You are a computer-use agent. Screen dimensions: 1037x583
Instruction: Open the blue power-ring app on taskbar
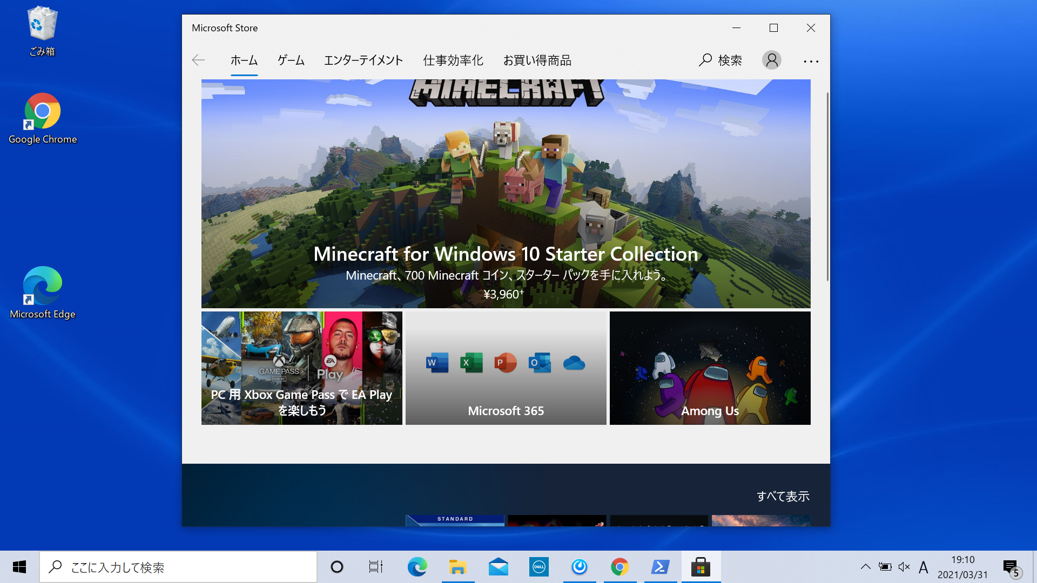[580, 567]
